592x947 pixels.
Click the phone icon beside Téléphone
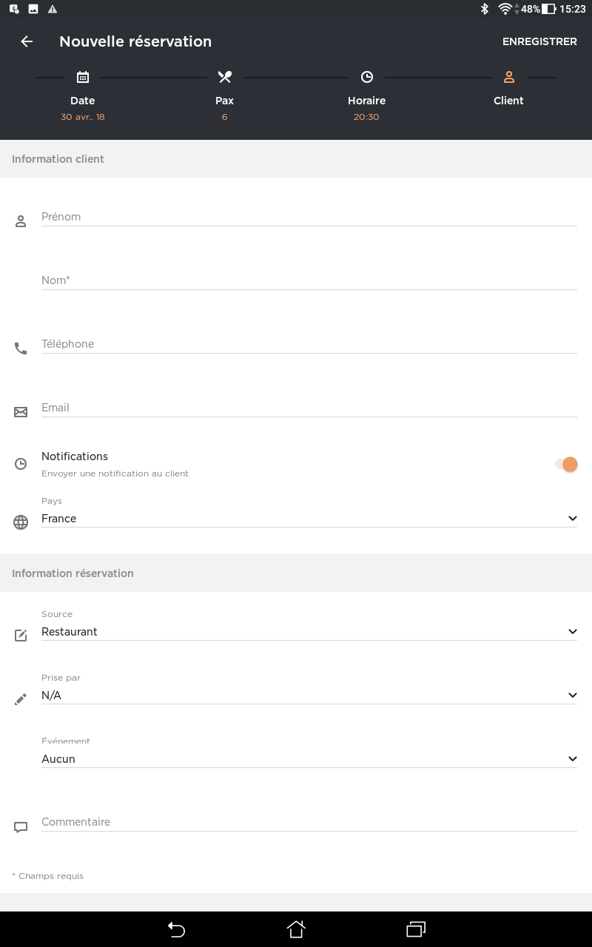pyautogui.click(x=21, y=348)
